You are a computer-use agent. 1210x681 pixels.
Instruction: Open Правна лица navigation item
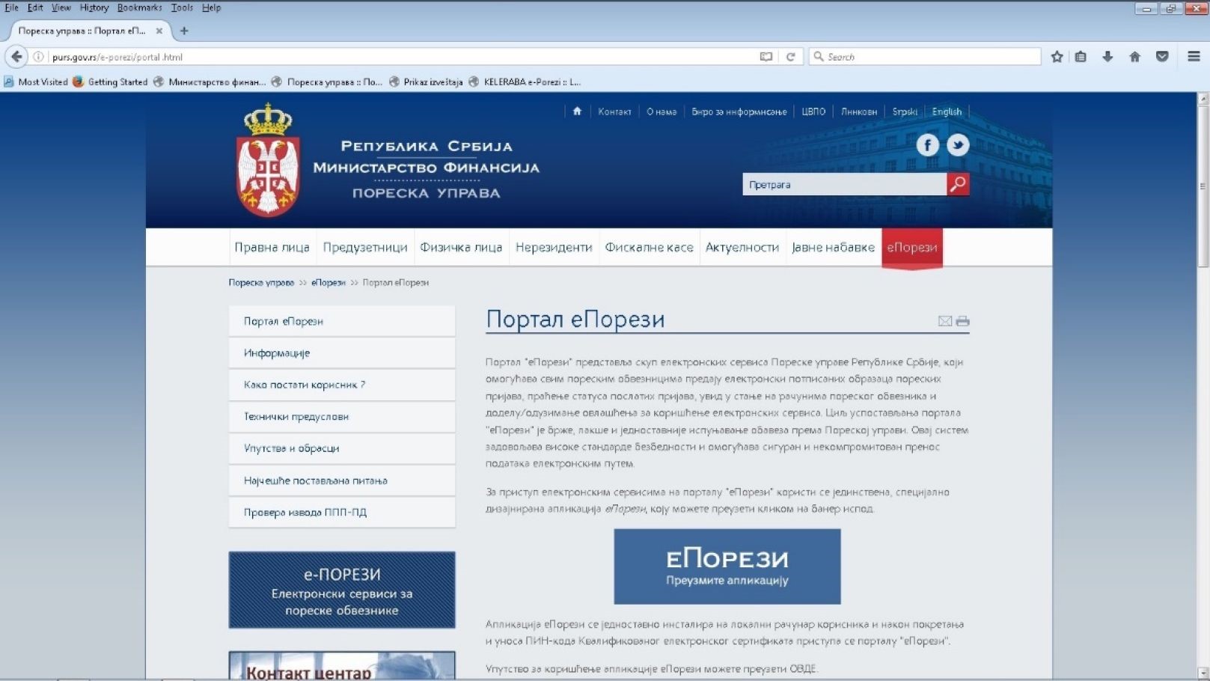click(272, 248)
